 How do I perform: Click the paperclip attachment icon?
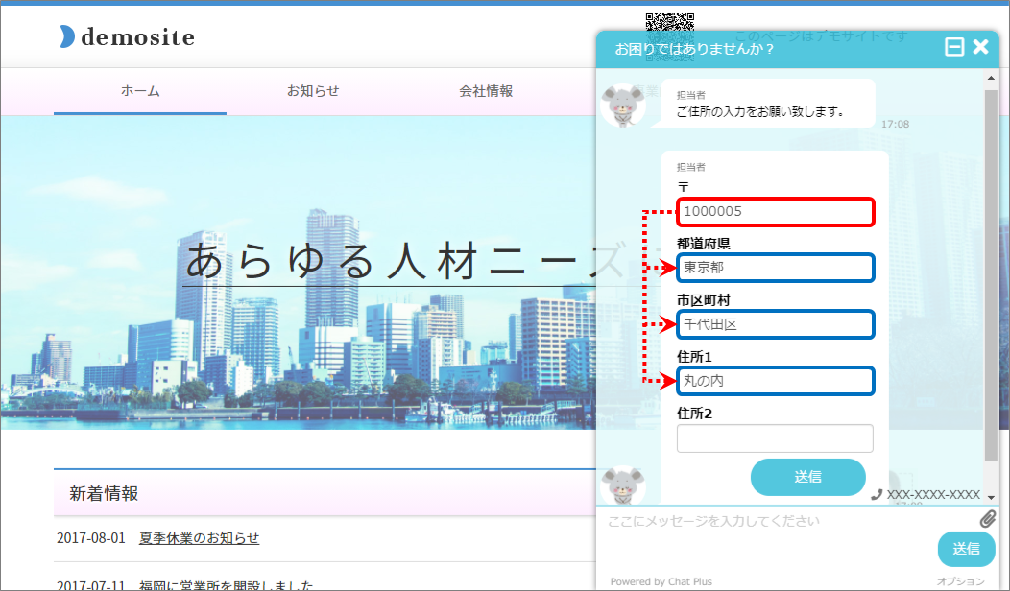(988, 519)
